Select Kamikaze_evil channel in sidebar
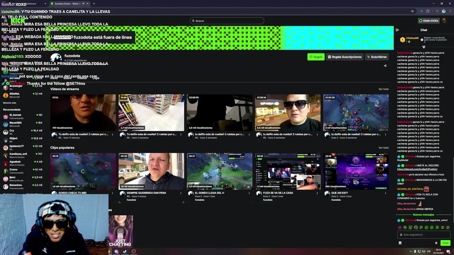 pos(23,155)
